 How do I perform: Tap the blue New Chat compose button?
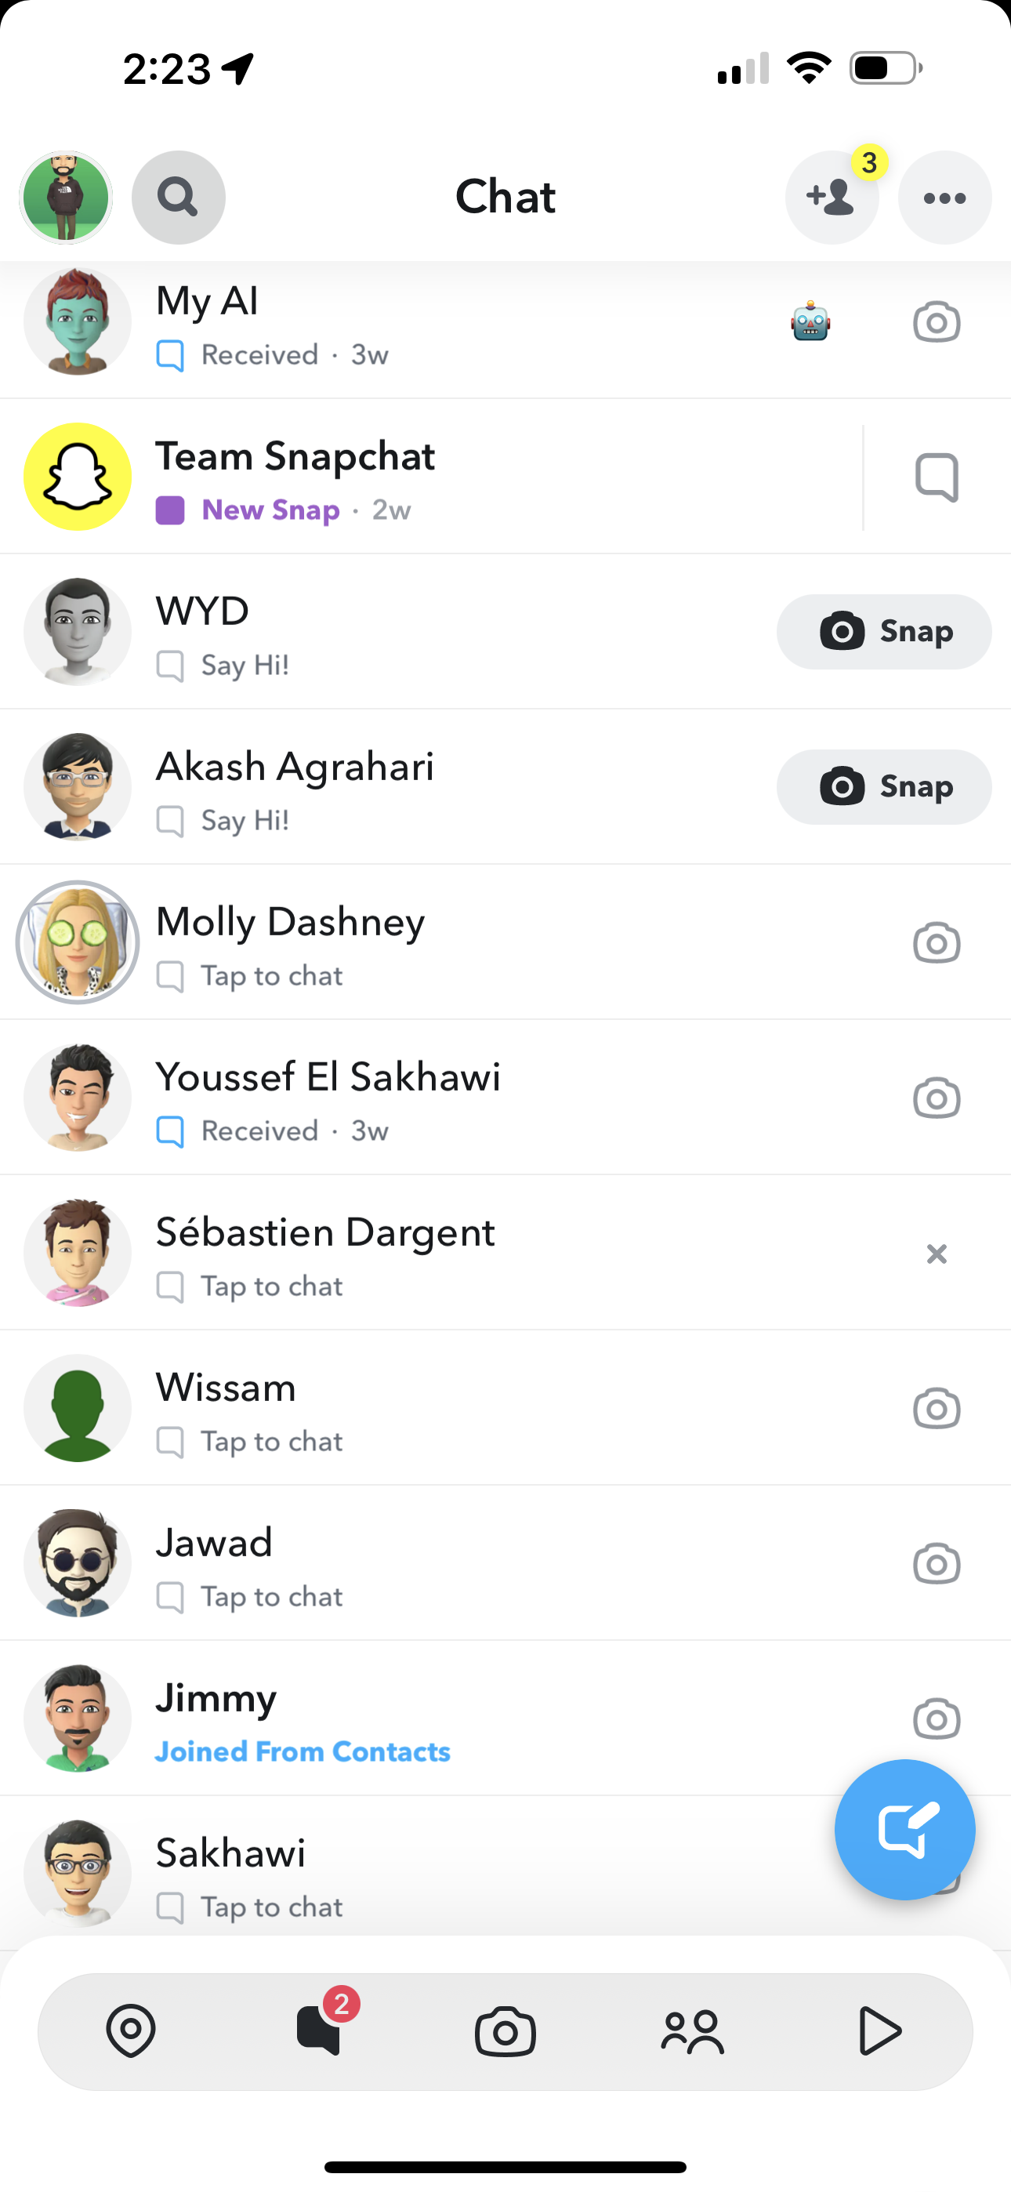click(x=904, y=1829)
